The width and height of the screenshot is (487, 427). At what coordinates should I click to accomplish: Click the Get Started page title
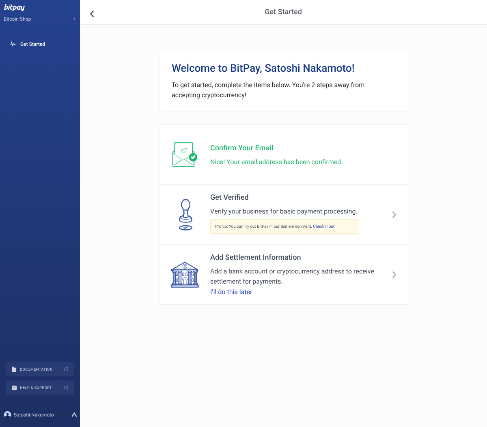(283, 12)
